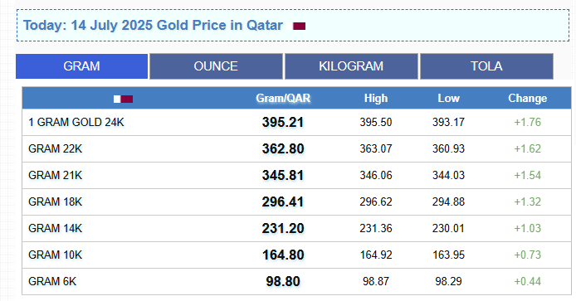Click the Change column header
The height and width of the screenshot is (301, 576).
(528, 98)
